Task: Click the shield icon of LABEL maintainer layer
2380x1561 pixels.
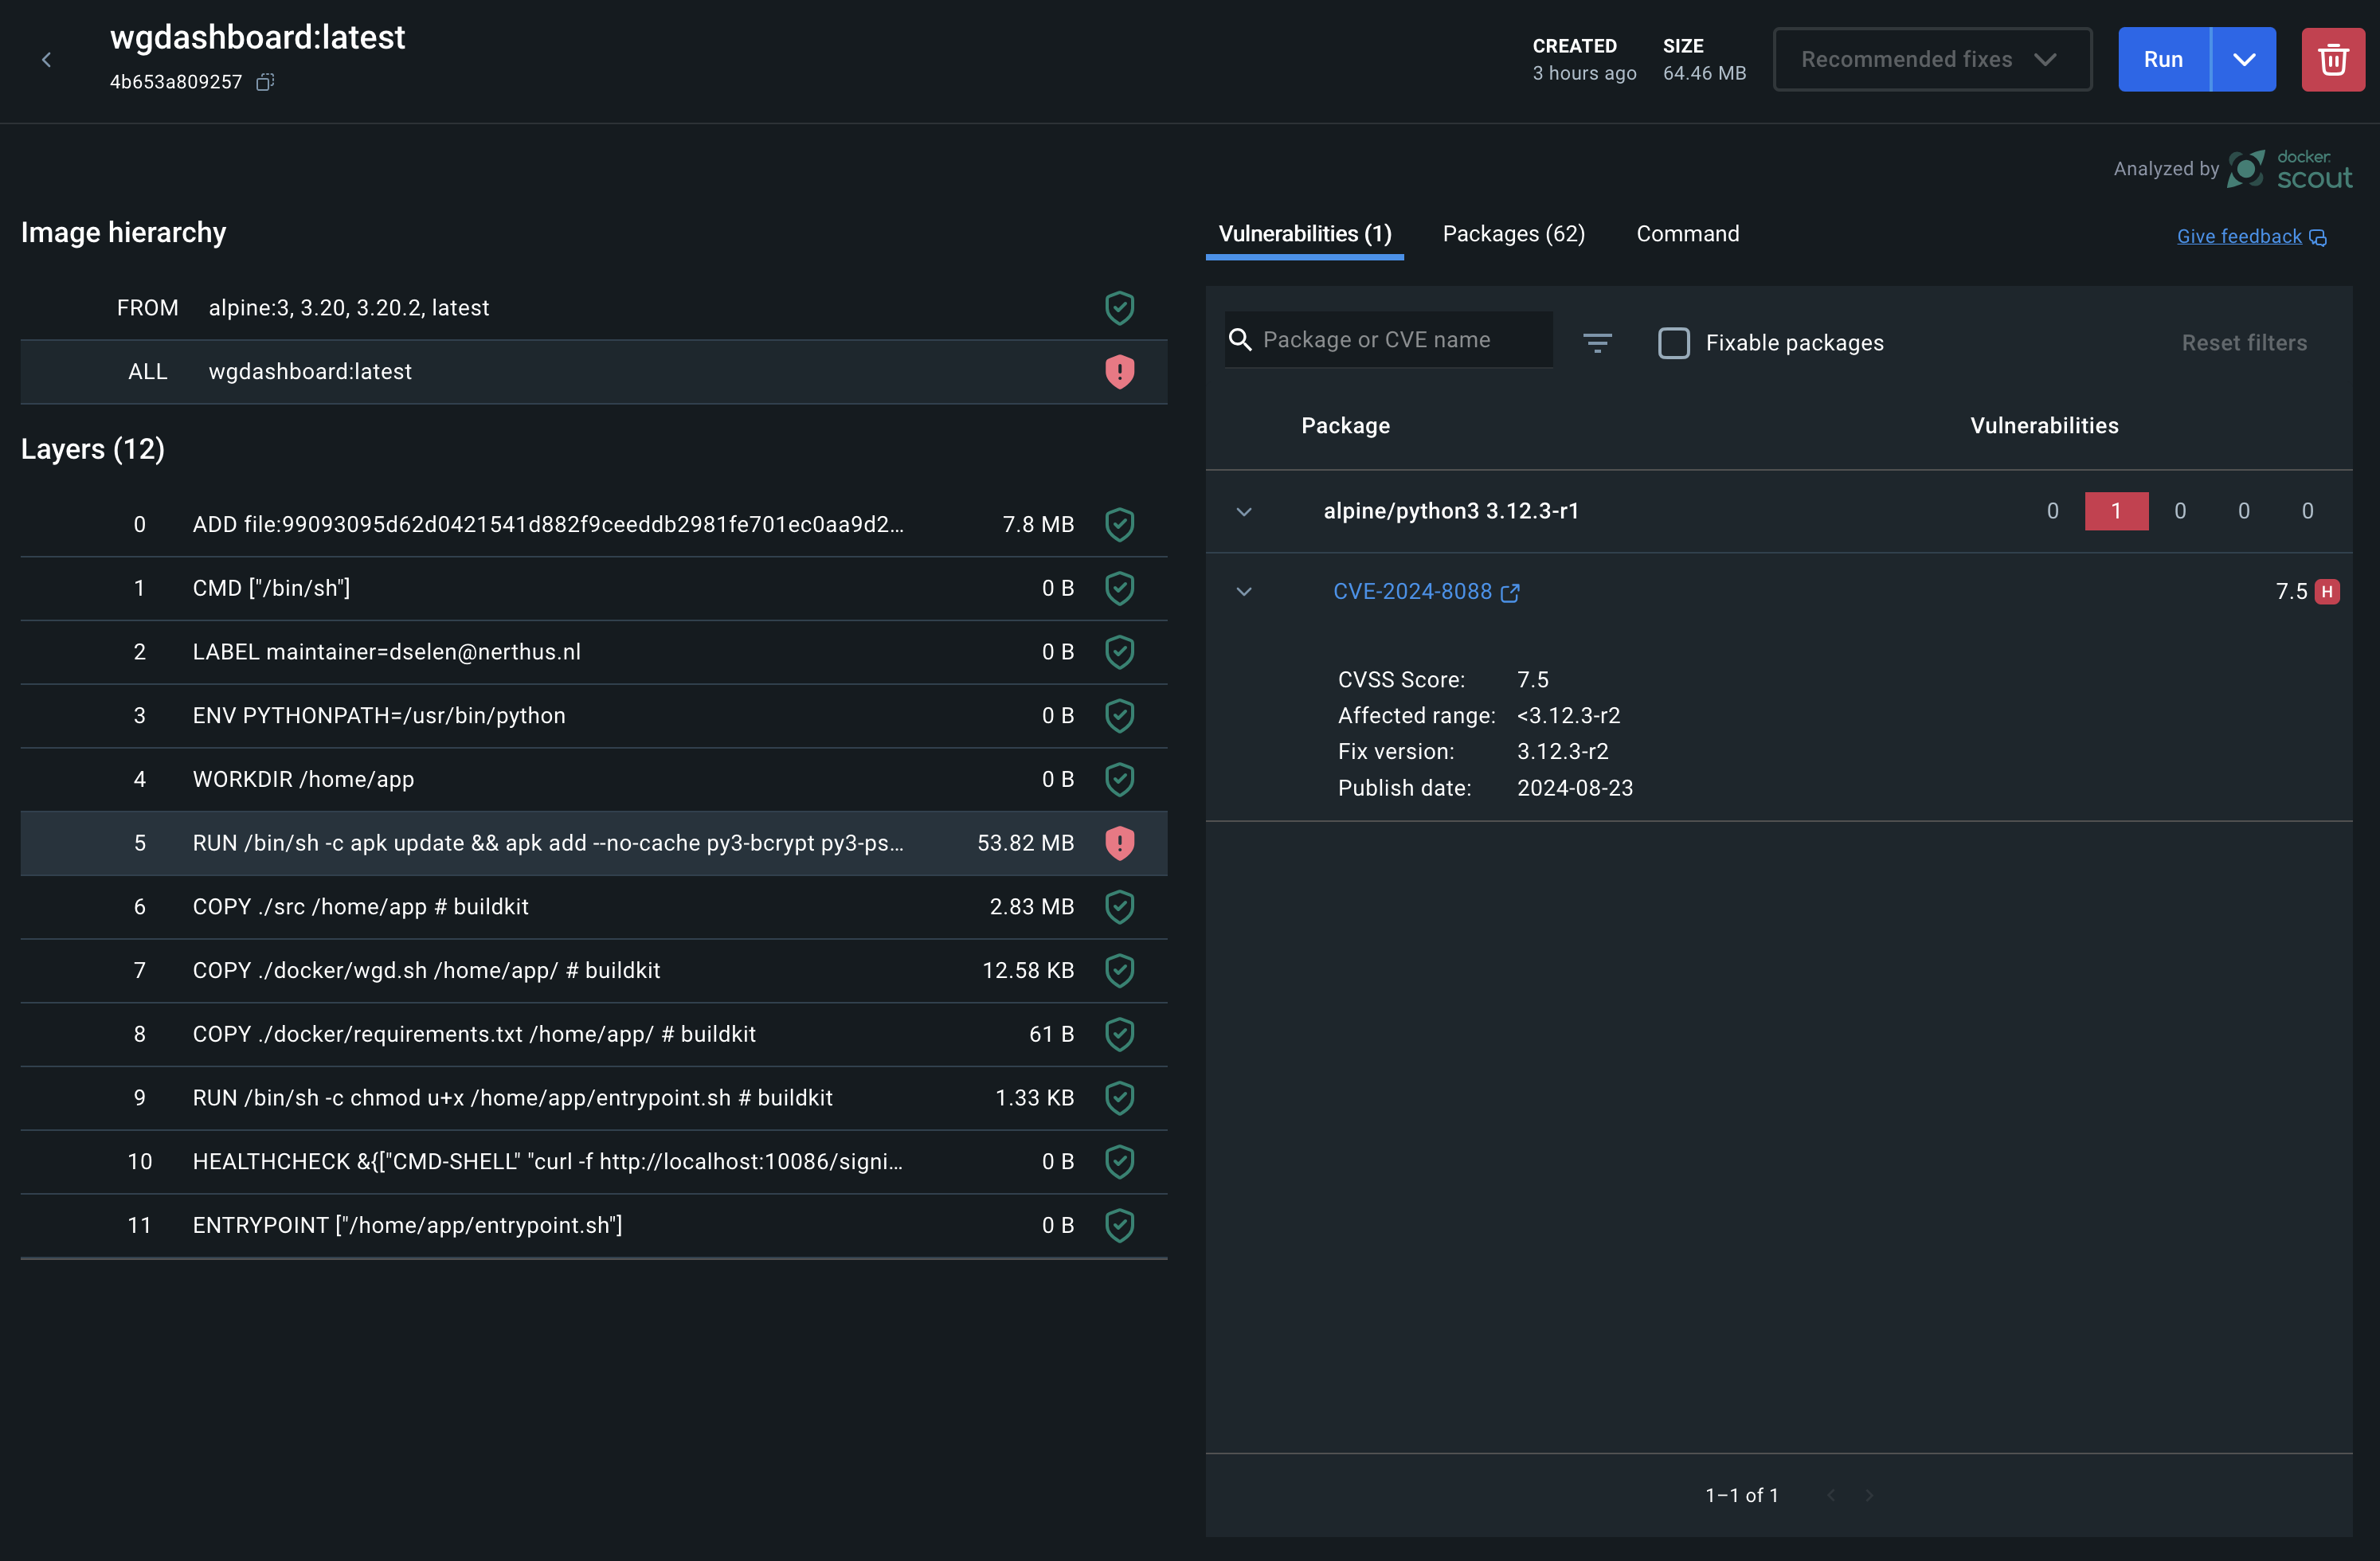Action: click(x=1119, y=652)
